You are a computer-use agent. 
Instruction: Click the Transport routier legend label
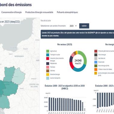pos(55,55)
